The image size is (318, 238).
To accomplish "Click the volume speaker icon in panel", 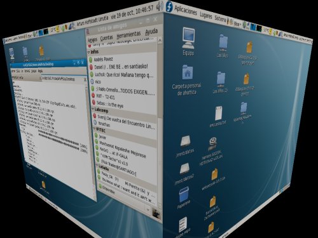I will tap(160, 6).
